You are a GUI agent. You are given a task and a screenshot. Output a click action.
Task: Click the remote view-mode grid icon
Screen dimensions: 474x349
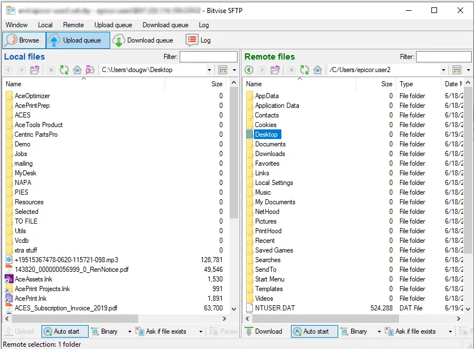[456, 70]
